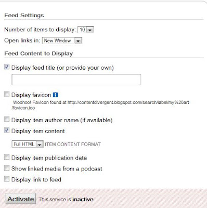Click the favicon URL text
The width and height of the screenshot is (207, 208).
[100, 105]
